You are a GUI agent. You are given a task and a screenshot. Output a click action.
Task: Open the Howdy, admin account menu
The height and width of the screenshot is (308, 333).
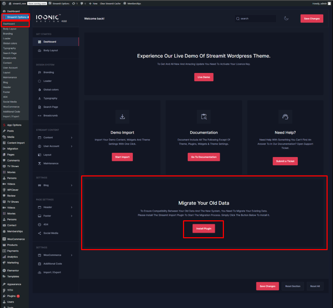[x=321, y=3]
